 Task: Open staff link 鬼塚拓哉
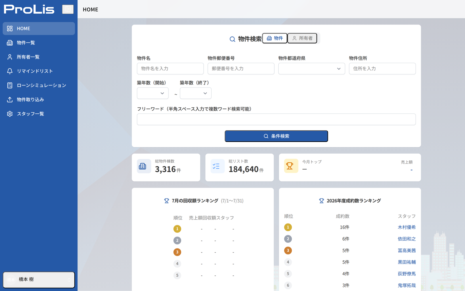click(407, 286)
